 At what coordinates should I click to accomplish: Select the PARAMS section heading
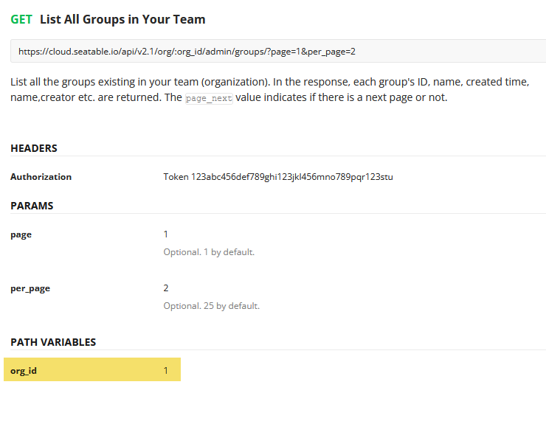(x=32, y=206)
